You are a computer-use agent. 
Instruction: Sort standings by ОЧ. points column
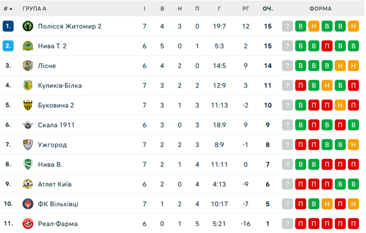[x=268, y=9]
